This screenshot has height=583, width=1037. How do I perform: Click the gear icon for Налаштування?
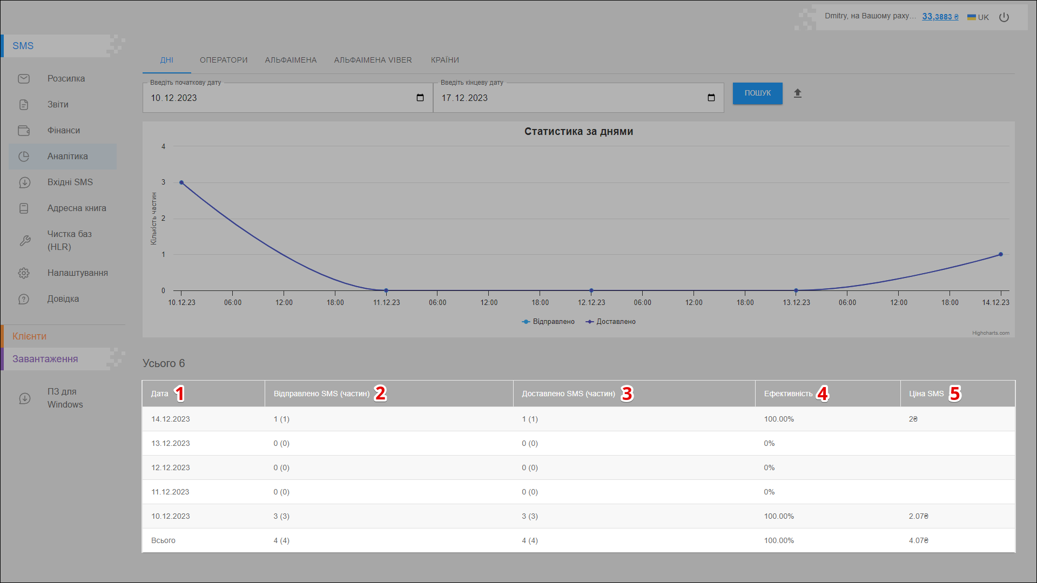(x=24, y=273)
